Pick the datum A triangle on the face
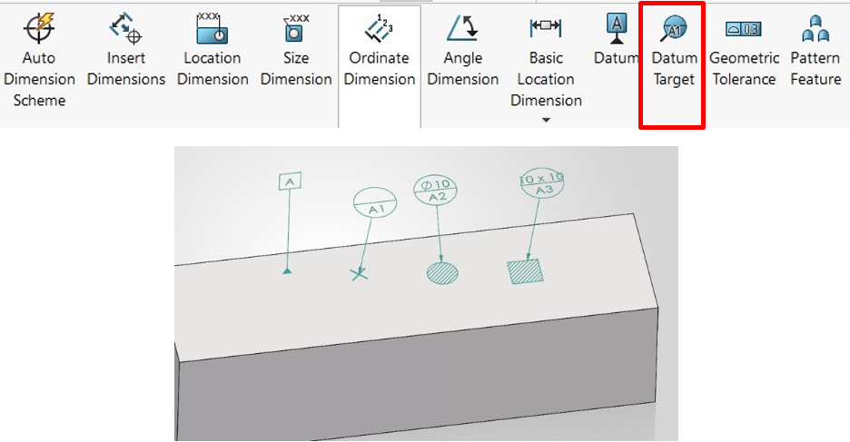The image size is (850, 442). [287, 270]
